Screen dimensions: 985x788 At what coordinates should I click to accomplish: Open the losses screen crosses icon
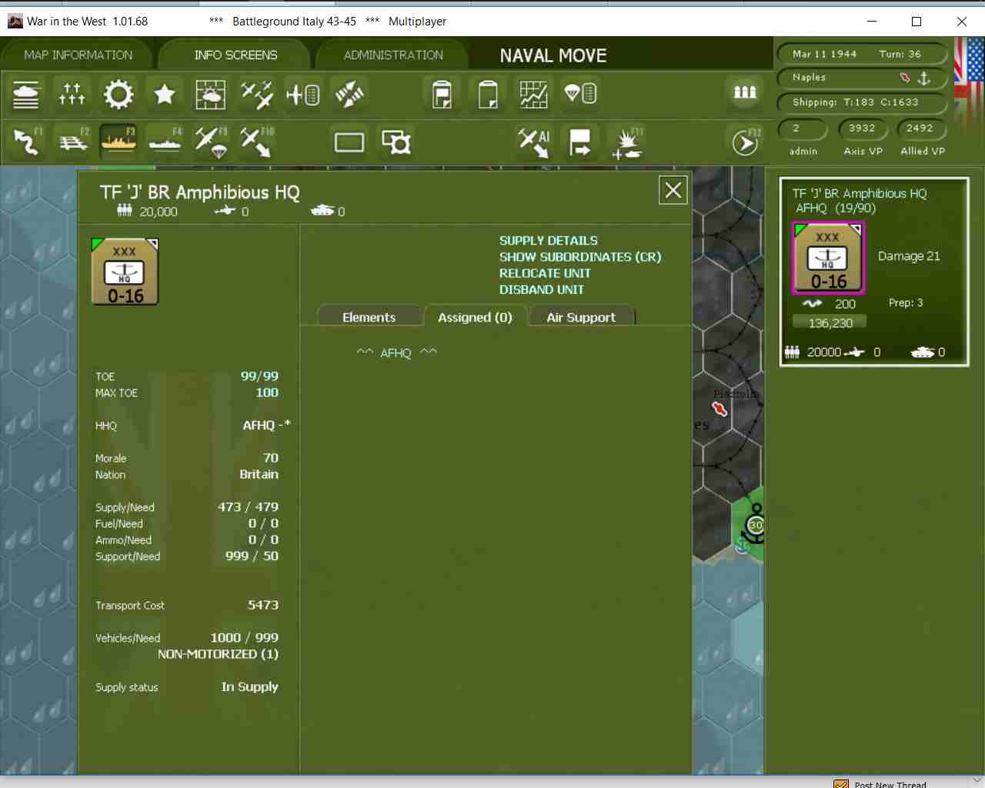[72, 95]
